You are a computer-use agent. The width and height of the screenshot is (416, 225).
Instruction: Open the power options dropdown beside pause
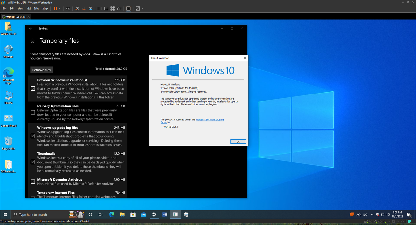60,8
